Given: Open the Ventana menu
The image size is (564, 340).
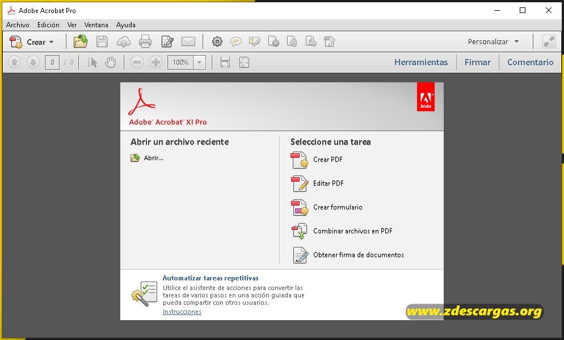Looking at the screenshot, I should tap(96, 25).
